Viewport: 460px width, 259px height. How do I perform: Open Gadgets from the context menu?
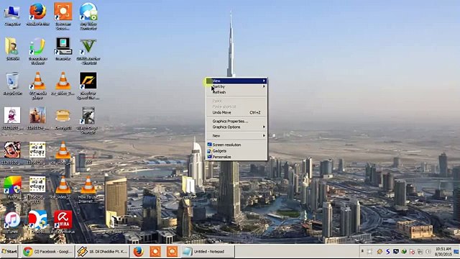tap(236, 150)
